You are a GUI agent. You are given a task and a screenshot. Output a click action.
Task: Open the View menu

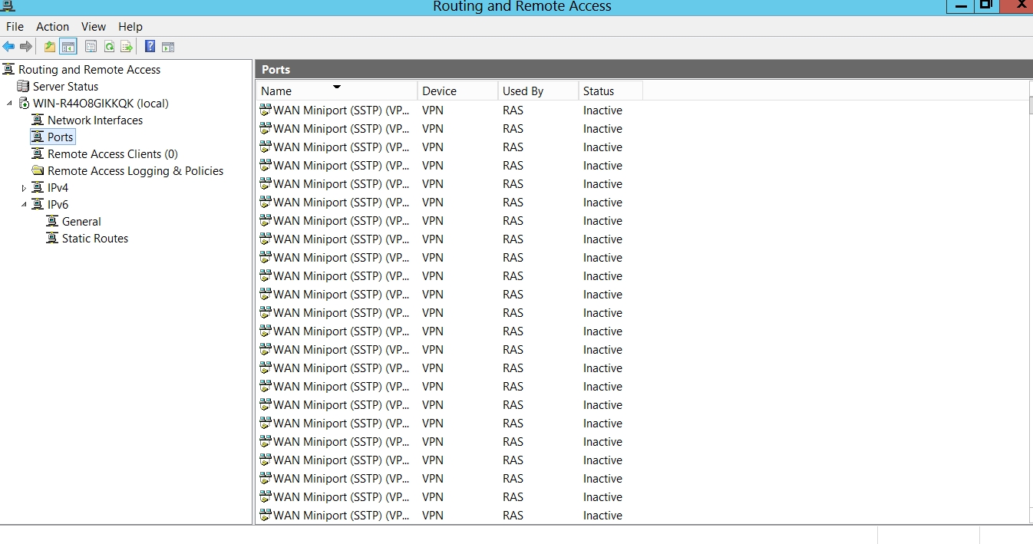pos(94,27)
